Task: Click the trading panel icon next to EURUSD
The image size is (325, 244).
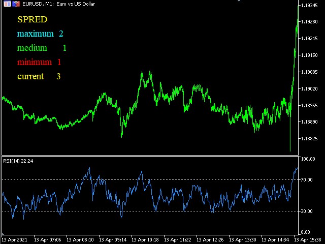Action: pos(16,4)
